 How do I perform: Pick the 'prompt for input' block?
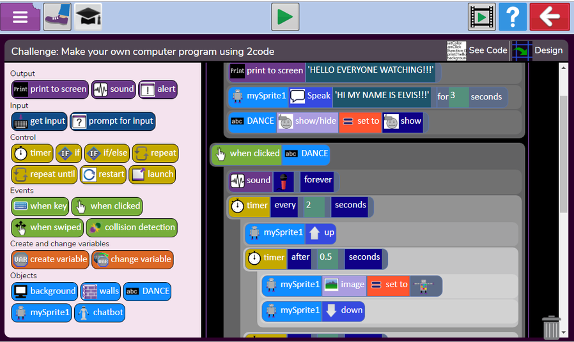pos(112,121)
